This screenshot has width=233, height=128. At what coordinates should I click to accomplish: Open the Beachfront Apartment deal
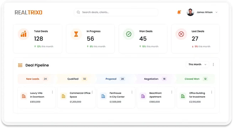[x=156, y=97]
